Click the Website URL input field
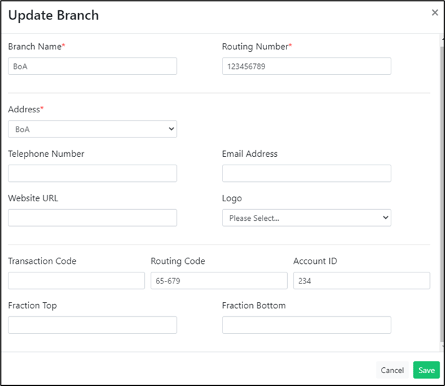The height and width of the screenshot is (386, 445). pyautogui.click(x=92, y=218)
